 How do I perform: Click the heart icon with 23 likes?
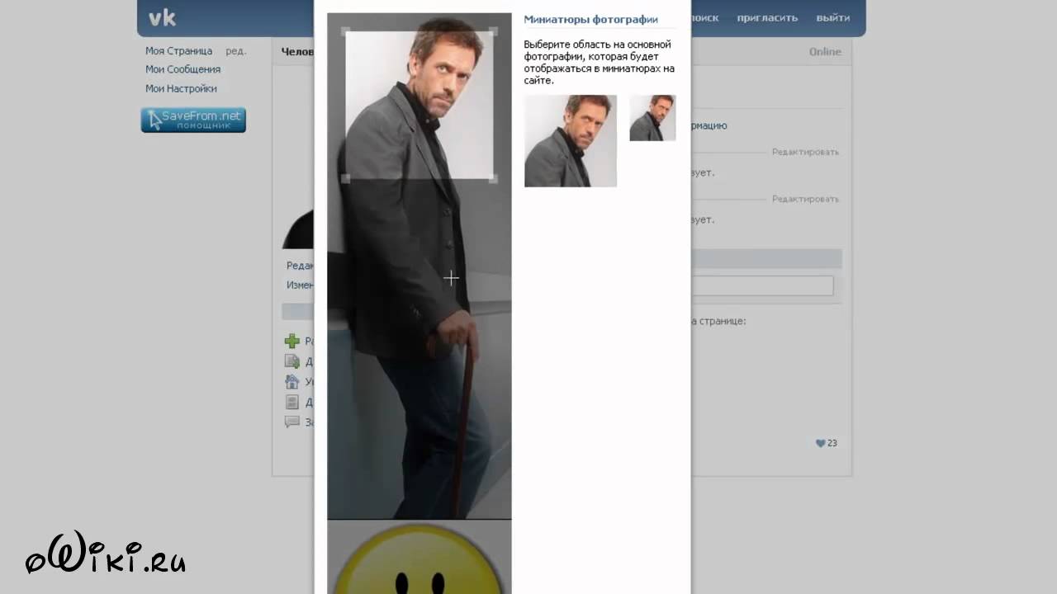tap(820, 443)
